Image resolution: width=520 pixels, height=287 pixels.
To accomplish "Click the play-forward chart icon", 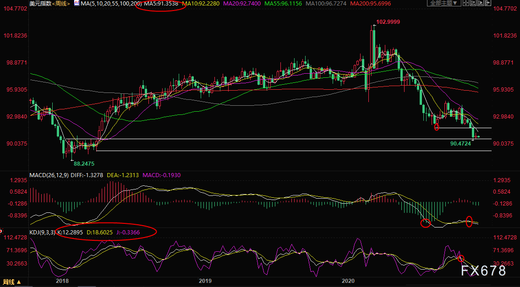I will (481, 3).
